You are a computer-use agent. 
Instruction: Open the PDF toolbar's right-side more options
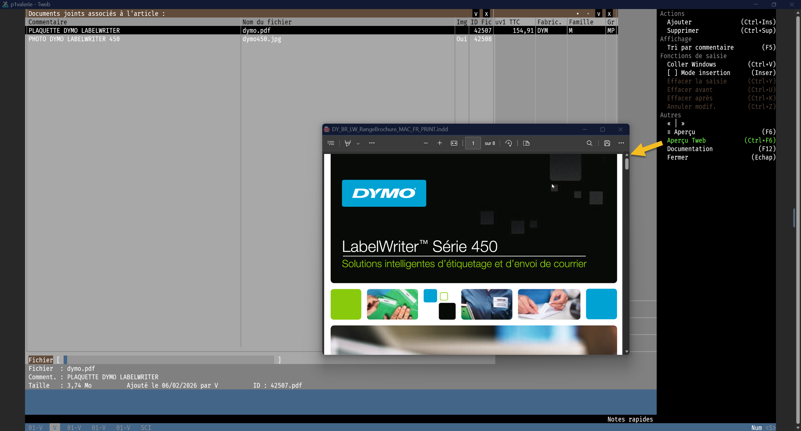(621, 143)
